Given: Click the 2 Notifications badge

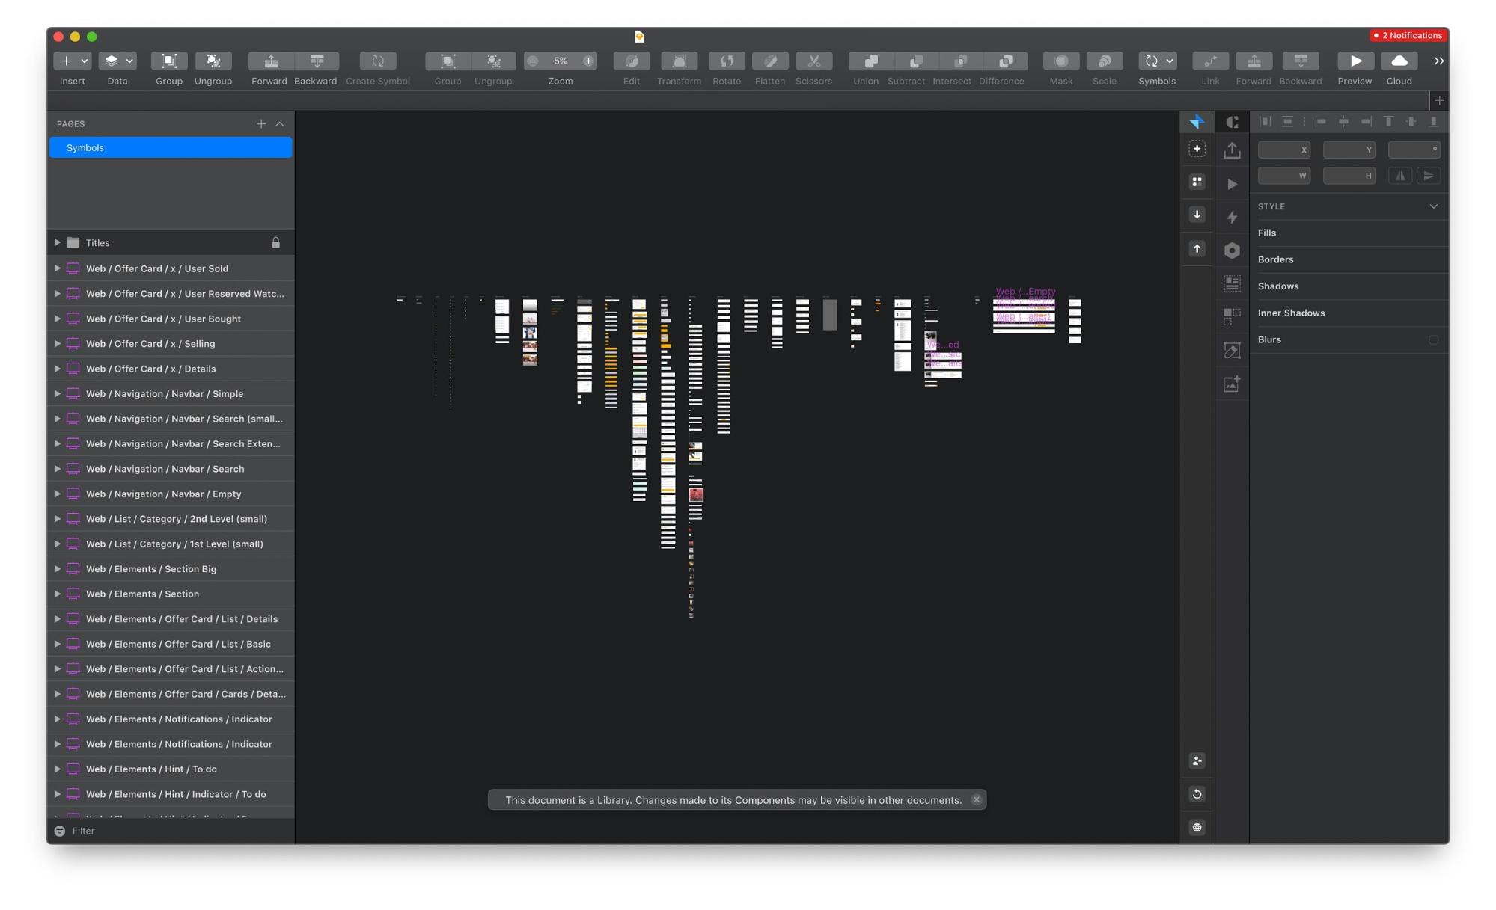Looking at the screenshot, I should point(1407,35).
